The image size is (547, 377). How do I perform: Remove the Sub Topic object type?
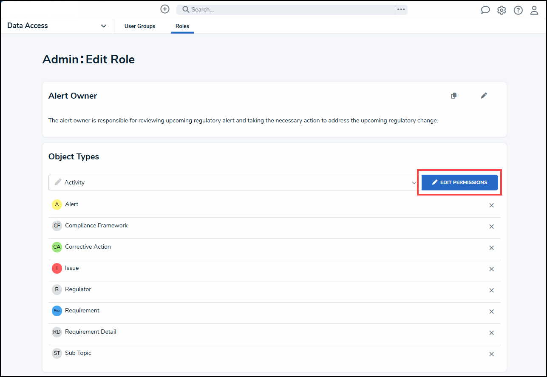tap(491, 354)
